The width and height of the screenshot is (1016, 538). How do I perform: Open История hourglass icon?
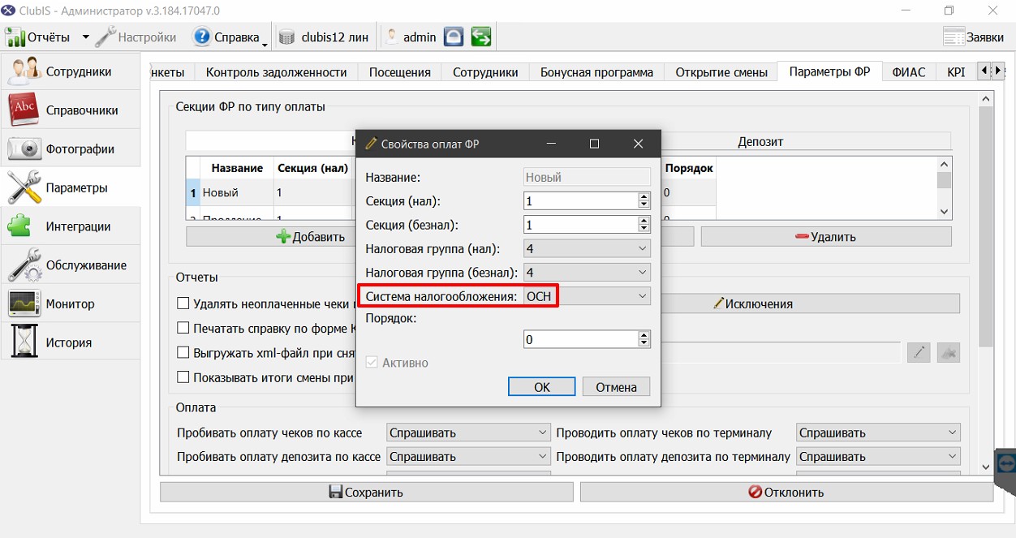pyautogui.click(x=24, y=342)
